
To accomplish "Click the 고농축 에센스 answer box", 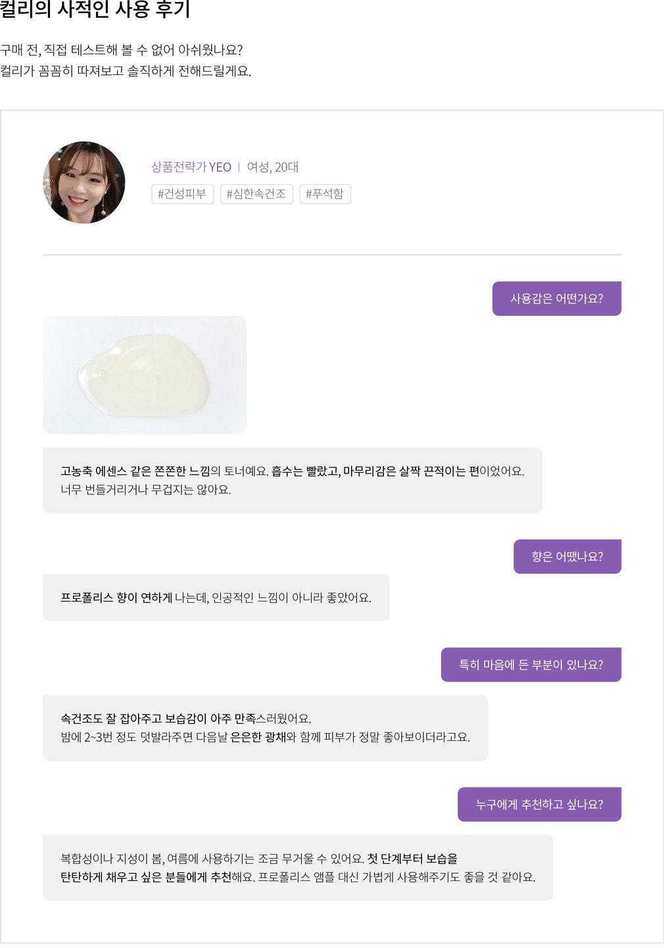I will coord(292,480).
